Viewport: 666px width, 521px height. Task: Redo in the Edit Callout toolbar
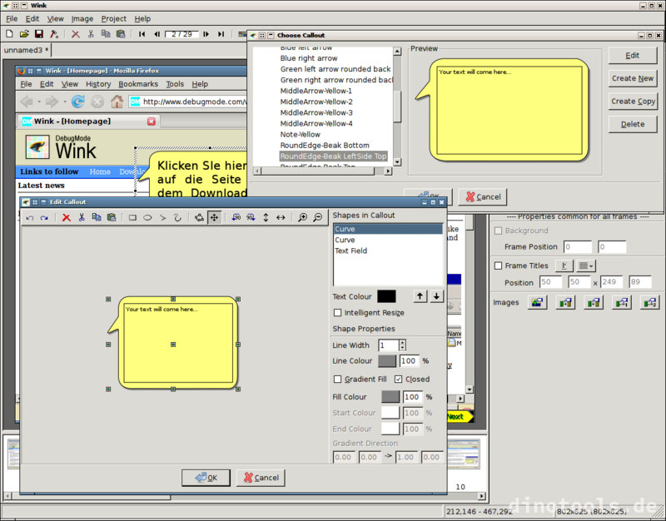pos(44,218)
